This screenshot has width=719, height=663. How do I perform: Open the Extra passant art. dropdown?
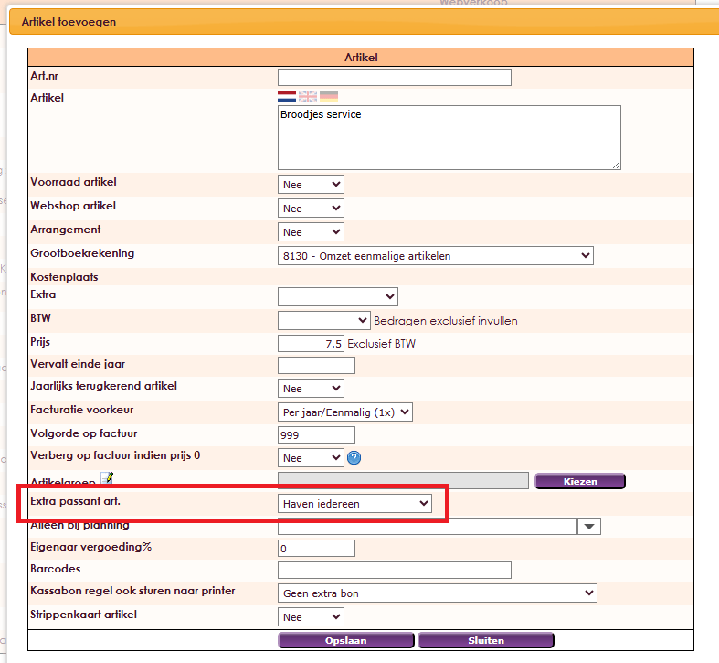click(355, 504)
